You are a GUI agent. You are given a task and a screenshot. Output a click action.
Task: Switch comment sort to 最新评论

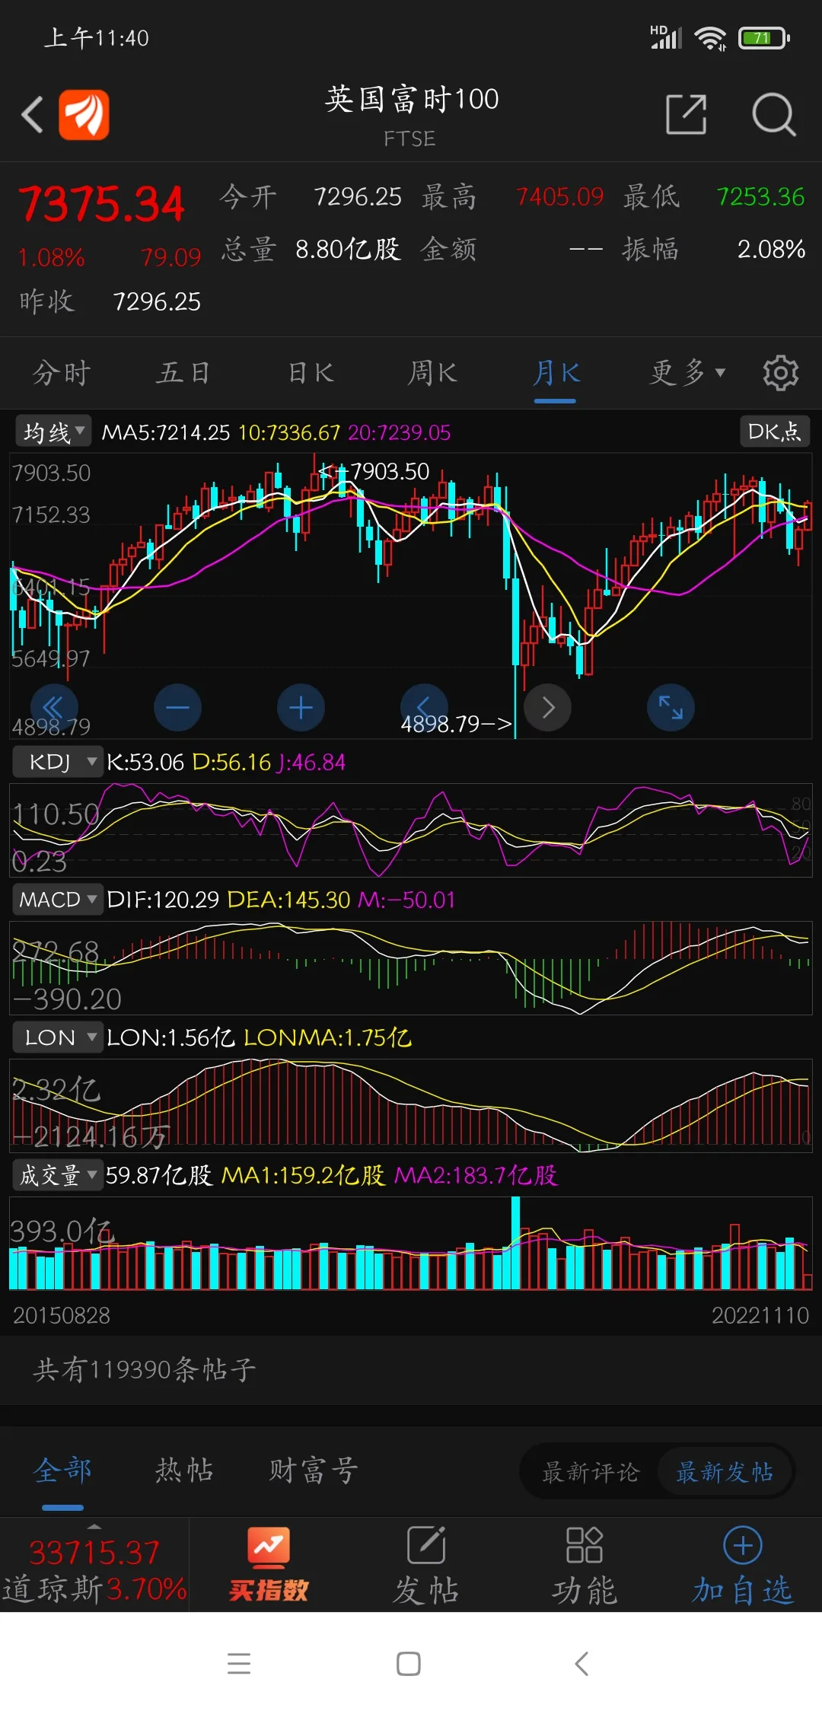point(590,1471)
